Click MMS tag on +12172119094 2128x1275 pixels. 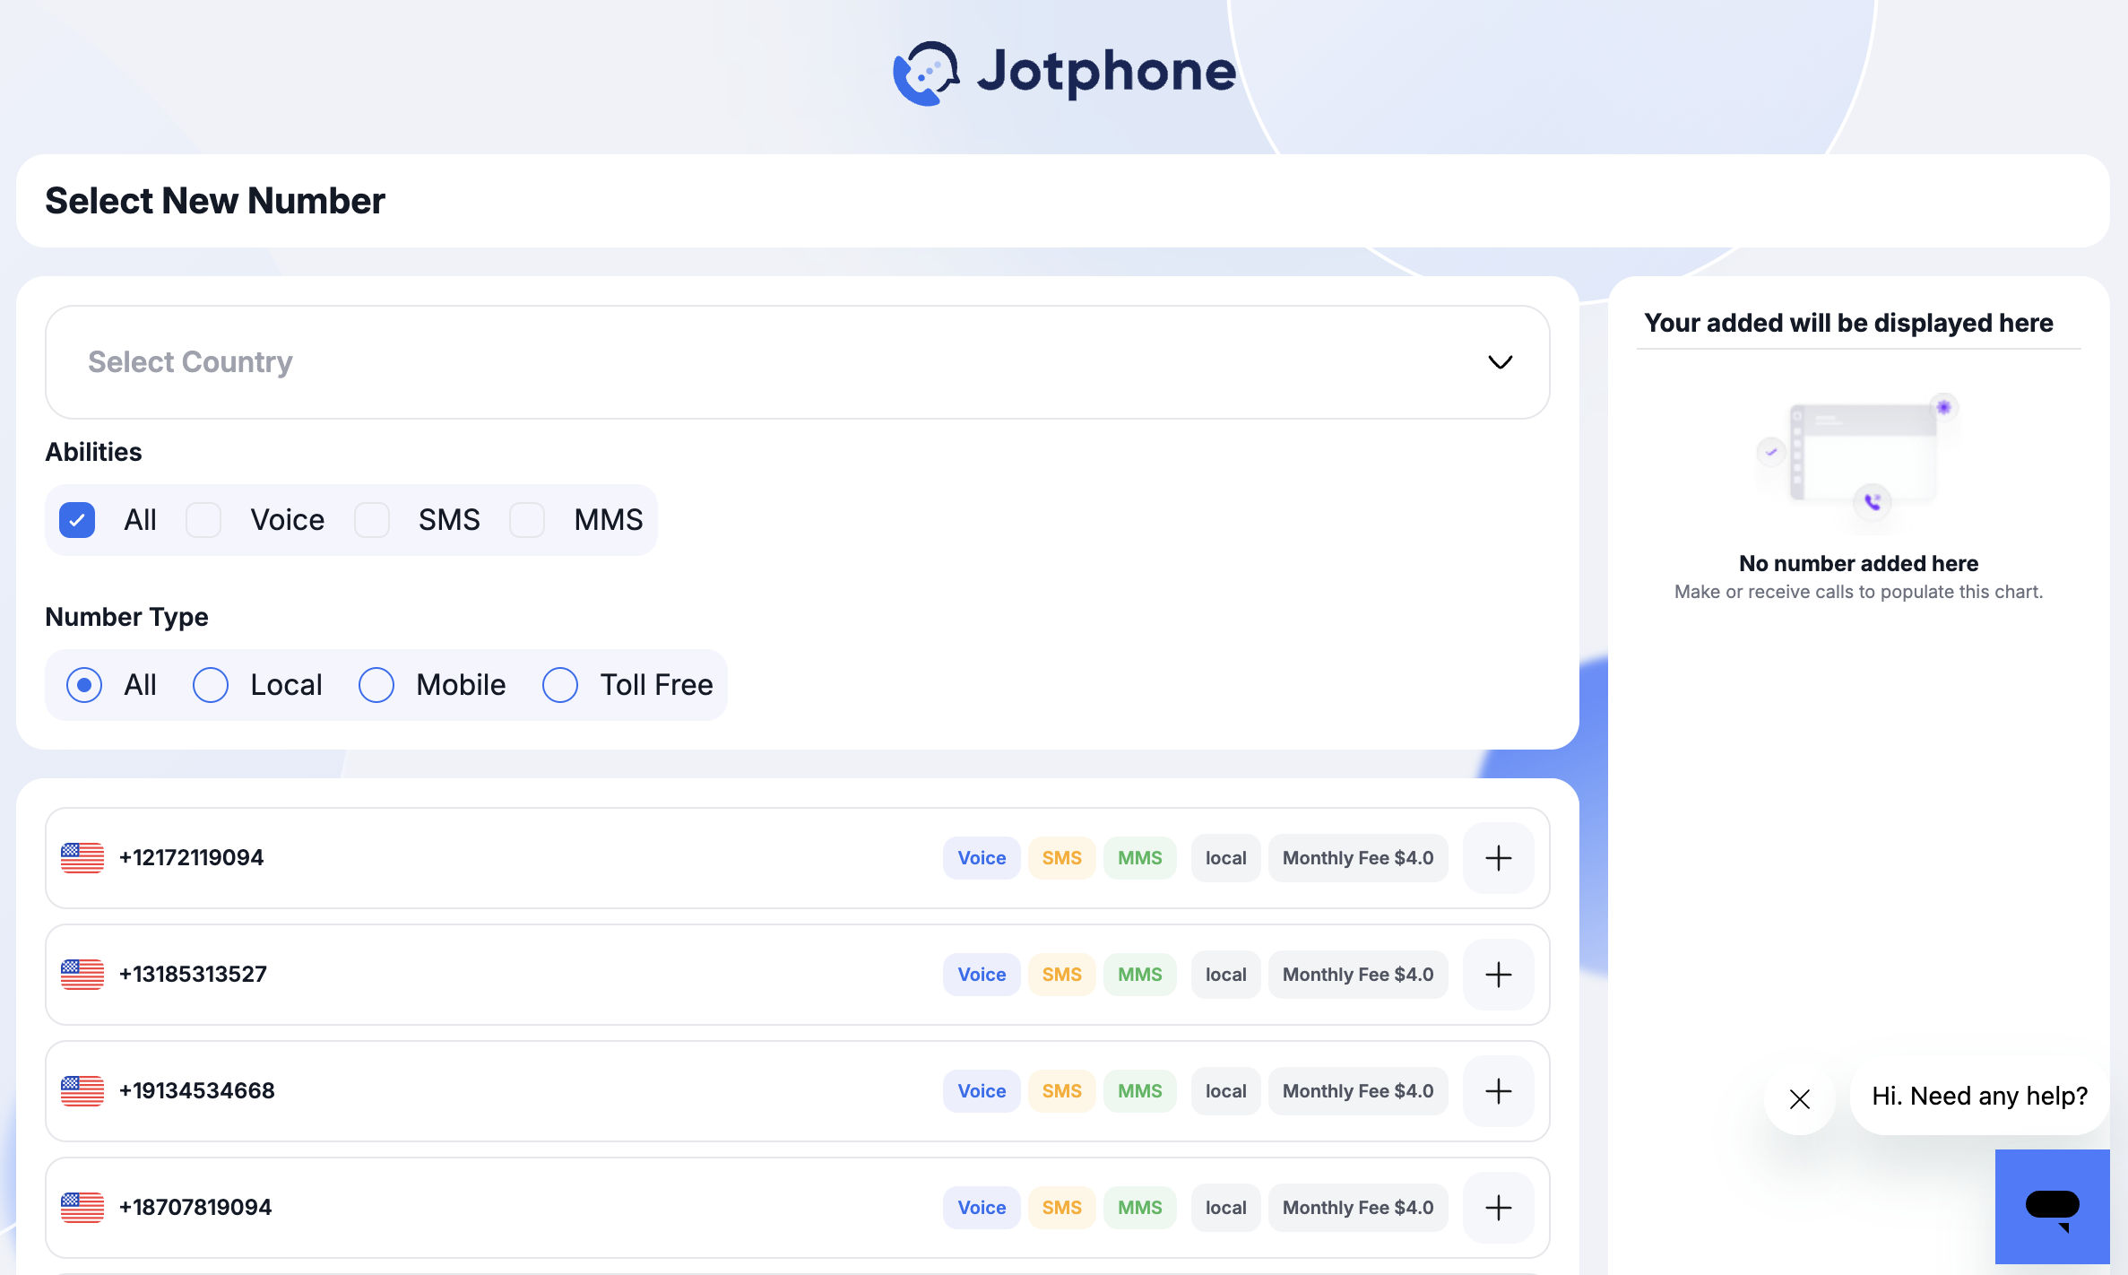click(1140, 858)
